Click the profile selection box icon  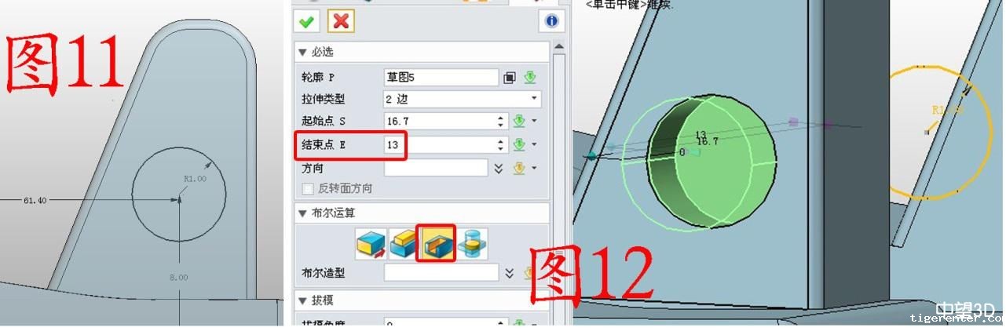[x=510, y=77]
